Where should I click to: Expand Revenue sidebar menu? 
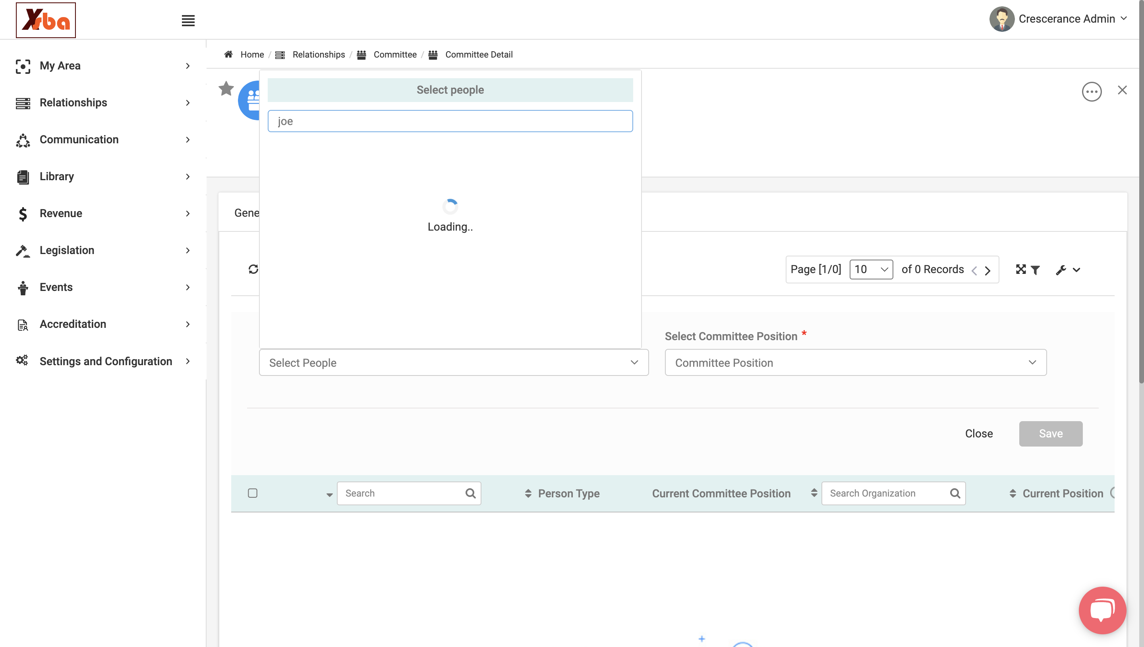[103, 213]
